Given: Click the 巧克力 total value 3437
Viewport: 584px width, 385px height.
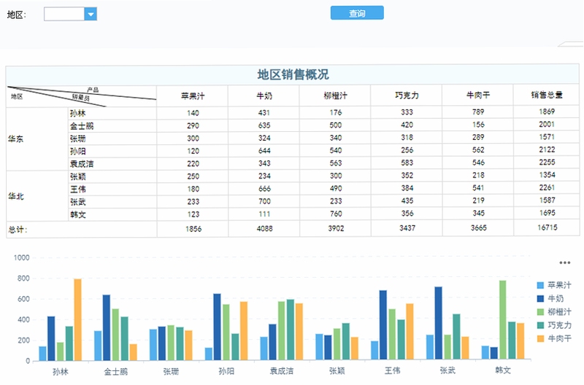Looking at the screenshot, I should point(407,227).
